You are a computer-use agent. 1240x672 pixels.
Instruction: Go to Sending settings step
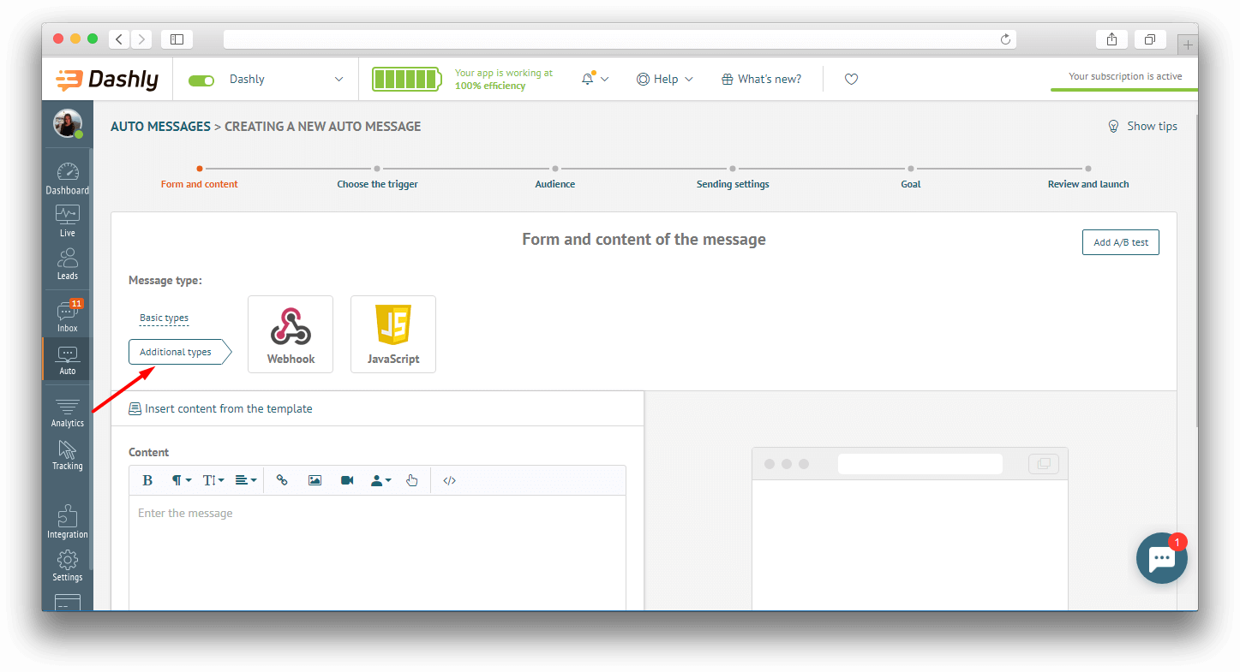click(x=733, y=184)
